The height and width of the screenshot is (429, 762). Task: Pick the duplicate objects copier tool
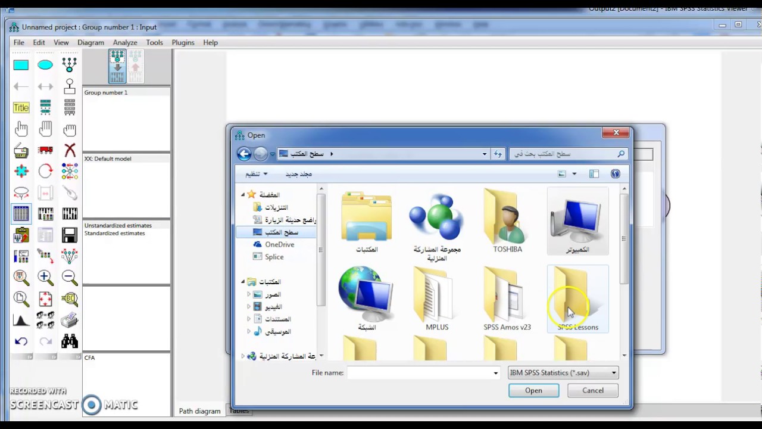click(x=21, y=150)
